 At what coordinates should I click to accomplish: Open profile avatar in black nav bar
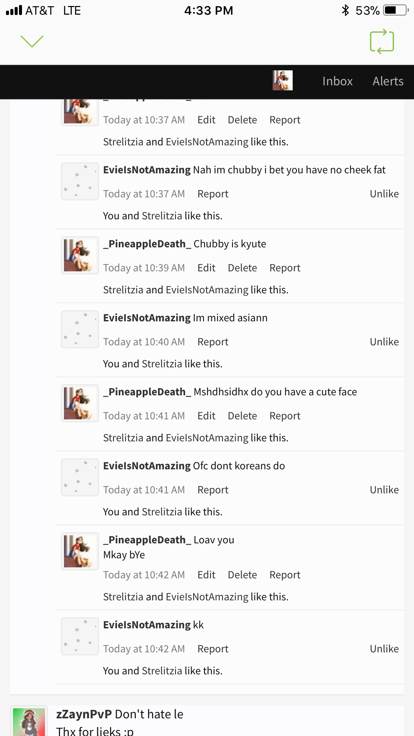click(282, 80)
